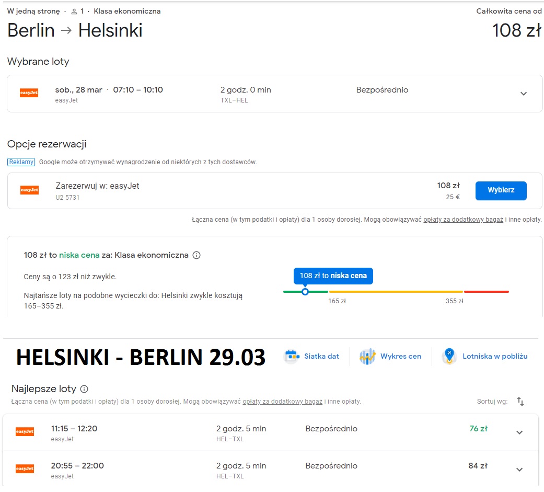
Task: Expand the selected 07:10 – 10:10 flight details
Action: [x=524, y=94]
